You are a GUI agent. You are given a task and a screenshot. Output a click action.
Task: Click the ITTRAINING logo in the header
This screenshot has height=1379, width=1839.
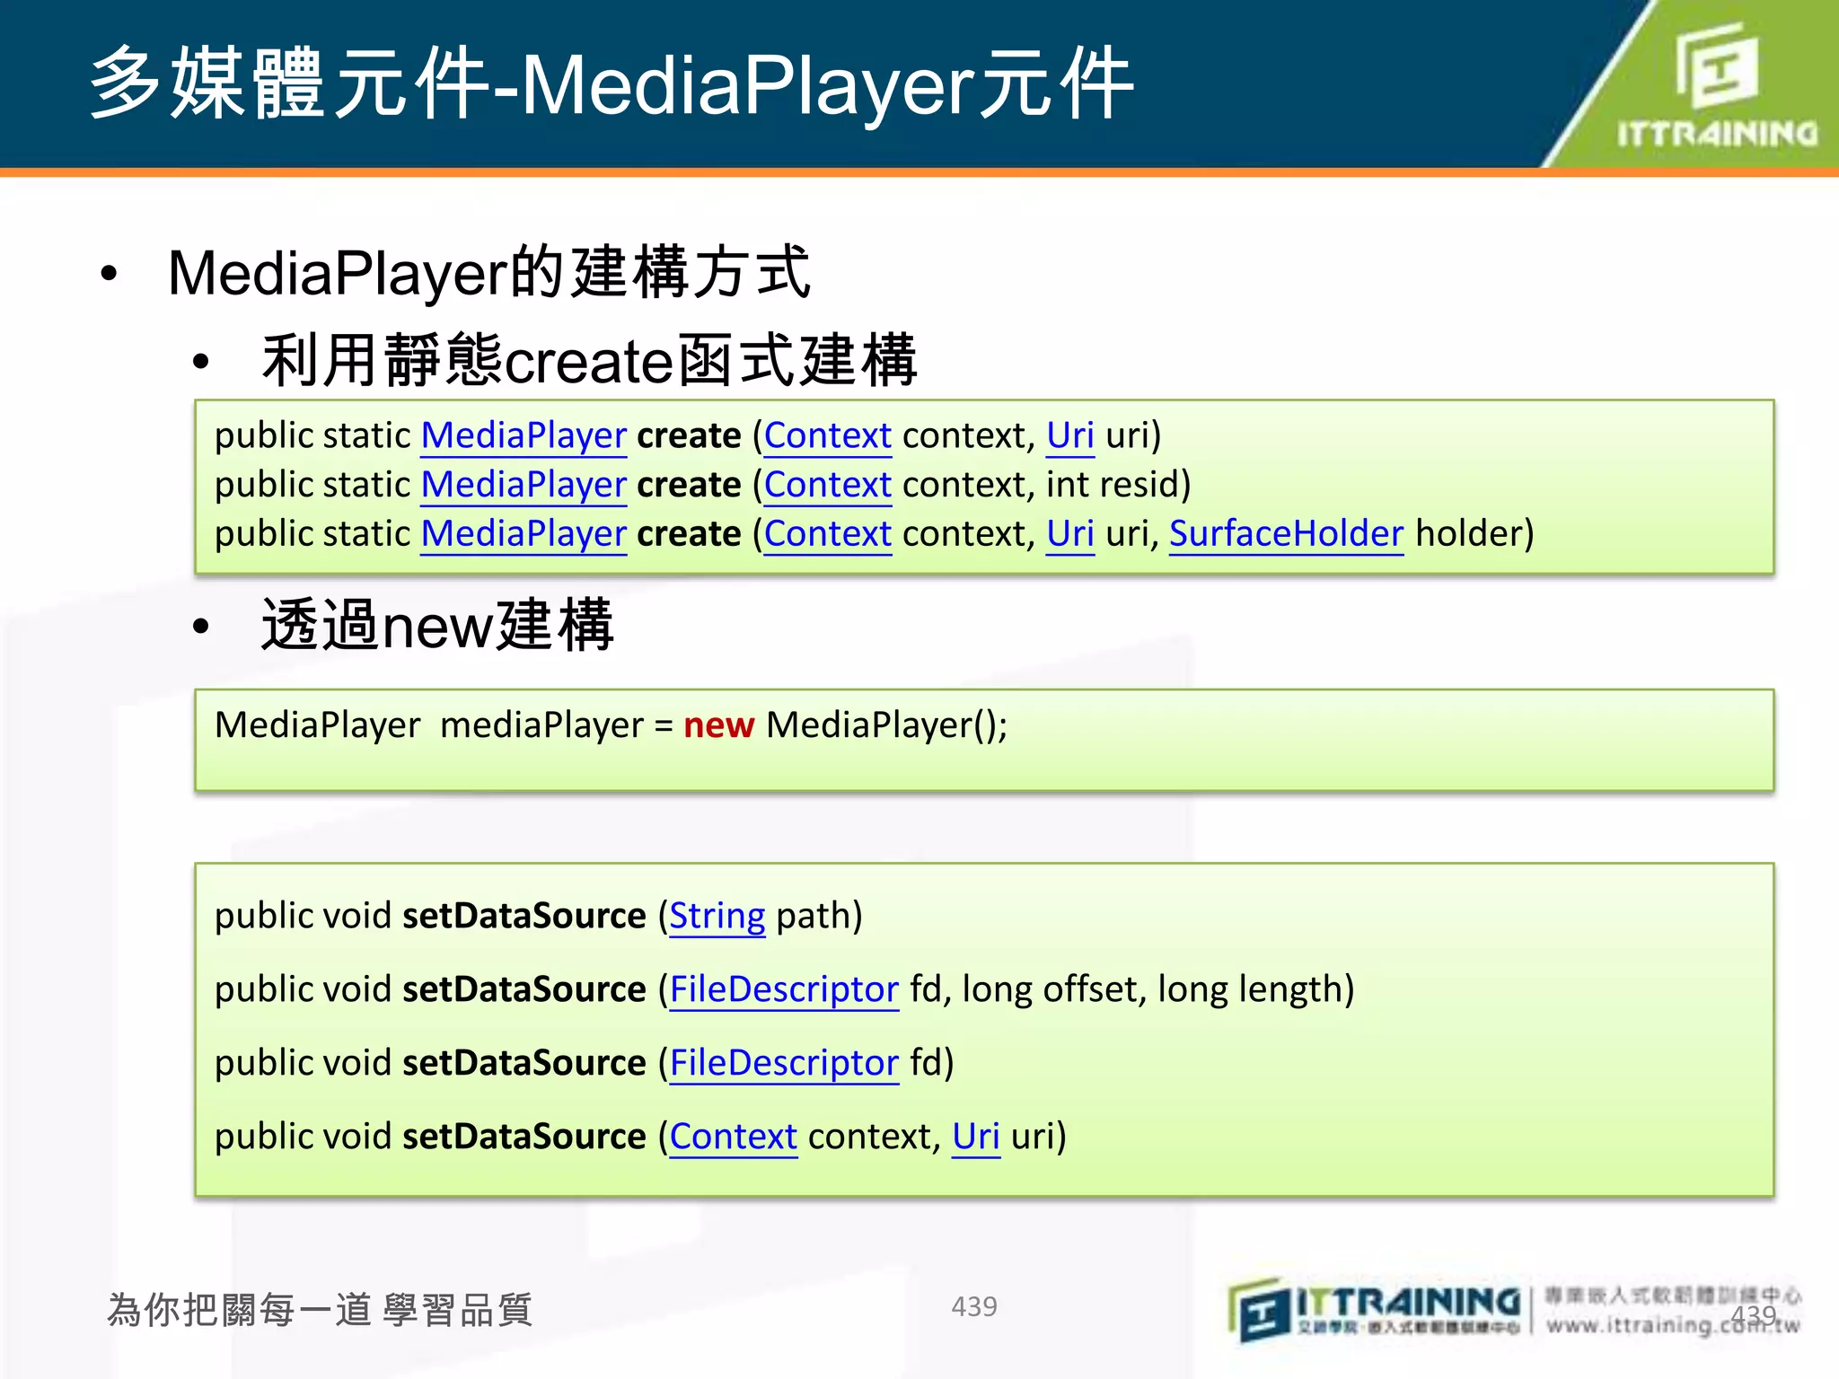coord(1716,85)
